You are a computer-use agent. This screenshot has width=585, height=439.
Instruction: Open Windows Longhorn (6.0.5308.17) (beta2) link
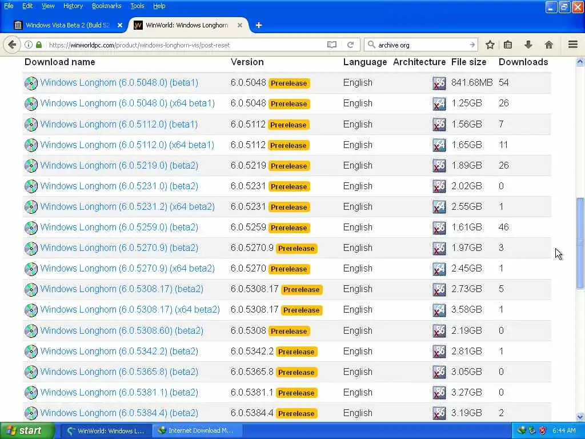click(x=122, y=289)
